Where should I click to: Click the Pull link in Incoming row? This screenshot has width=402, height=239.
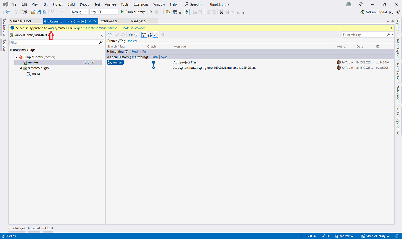pos(145,52)
